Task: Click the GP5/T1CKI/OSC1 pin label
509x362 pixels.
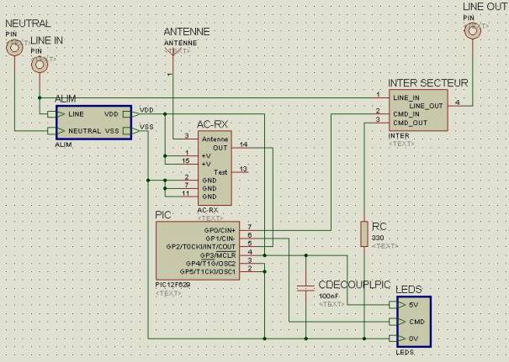Action: pyautogui.click(x=208, y=271)
